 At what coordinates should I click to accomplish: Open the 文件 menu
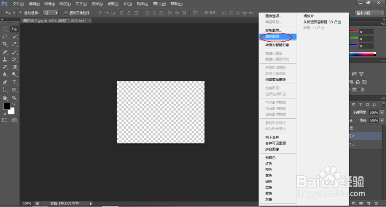18,4
